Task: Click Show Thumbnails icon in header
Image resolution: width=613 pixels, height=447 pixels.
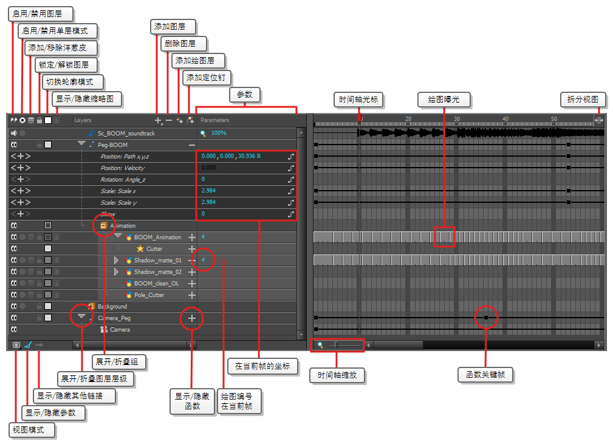Action: 57,120
